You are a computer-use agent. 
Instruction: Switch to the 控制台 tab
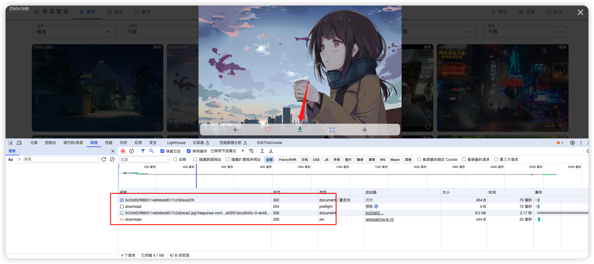pyautogui.click(x=50, y=143)
